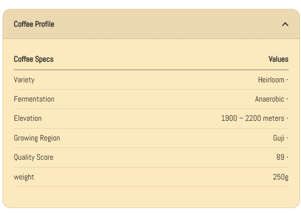Screen dimensions: 301x213
Task: Click the Coffee Specs column header
Action: 34,59
